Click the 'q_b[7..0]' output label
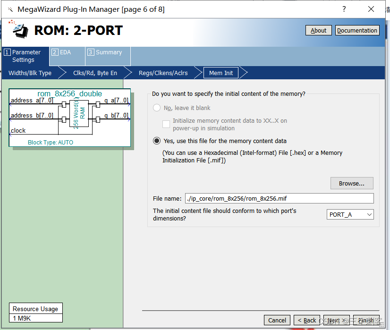 116,115
